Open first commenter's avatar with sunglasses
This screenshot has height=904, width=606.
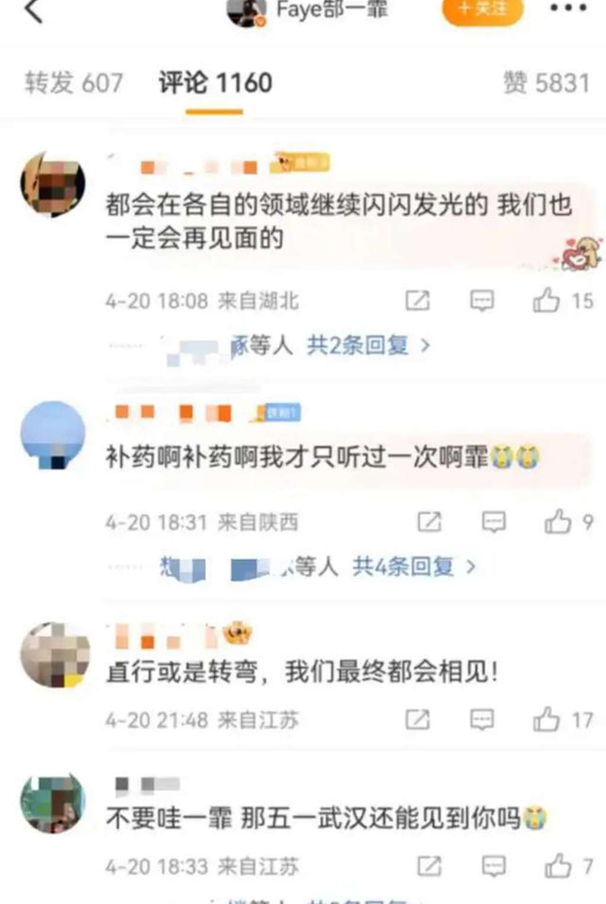coord(53,184)
